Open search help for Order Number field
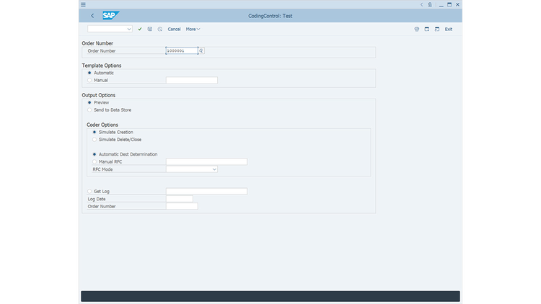541x304 pixels. click(201, 50)
